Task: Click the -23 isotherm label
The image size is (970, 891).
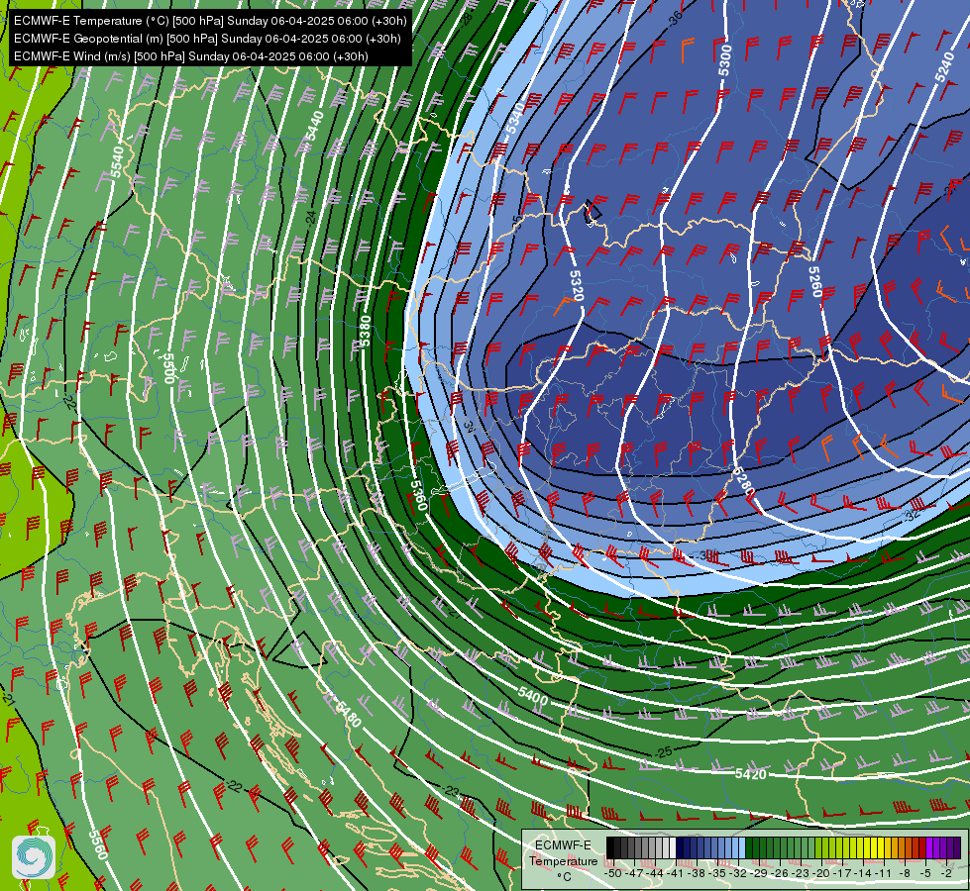Action: coord(452,792)
